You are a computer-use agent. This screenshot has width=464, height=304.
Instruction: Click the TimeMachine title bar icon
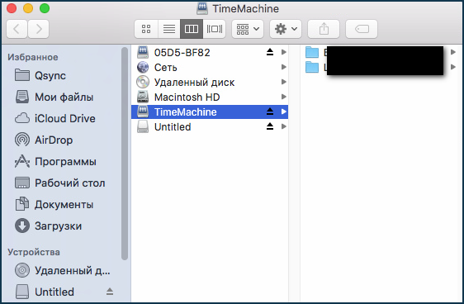(202, 8)
